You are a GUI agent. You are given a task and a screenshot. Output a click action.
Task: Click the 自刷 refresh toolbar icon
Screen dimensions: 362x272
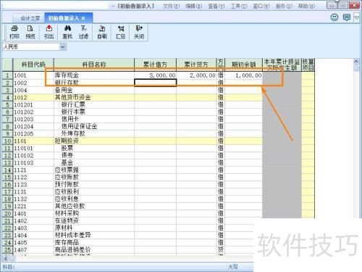(102, 32)
